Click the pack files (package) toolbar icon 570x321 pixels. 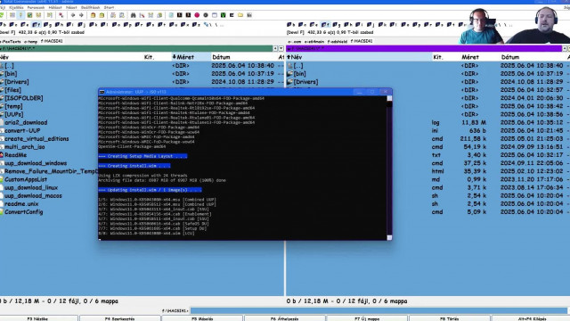coord(93,15)
